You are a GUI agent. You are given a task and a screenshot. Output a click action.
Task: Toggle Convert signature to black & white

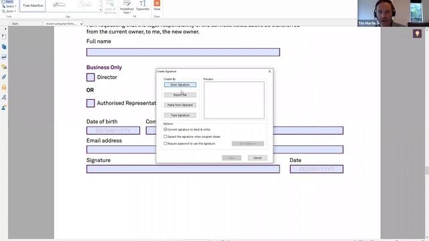[x=166, y=129]
